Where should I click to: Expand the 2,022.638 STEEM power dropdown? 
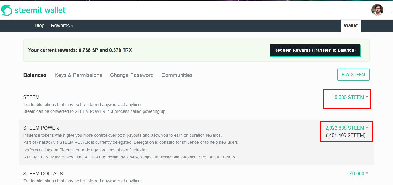pos(347,128)
